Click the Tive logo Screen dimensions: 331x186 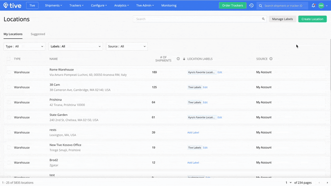[12, 5]
